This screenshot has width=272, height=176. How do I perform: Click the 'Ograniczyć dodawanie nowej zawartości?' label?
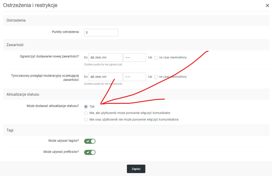coord(49,57)
